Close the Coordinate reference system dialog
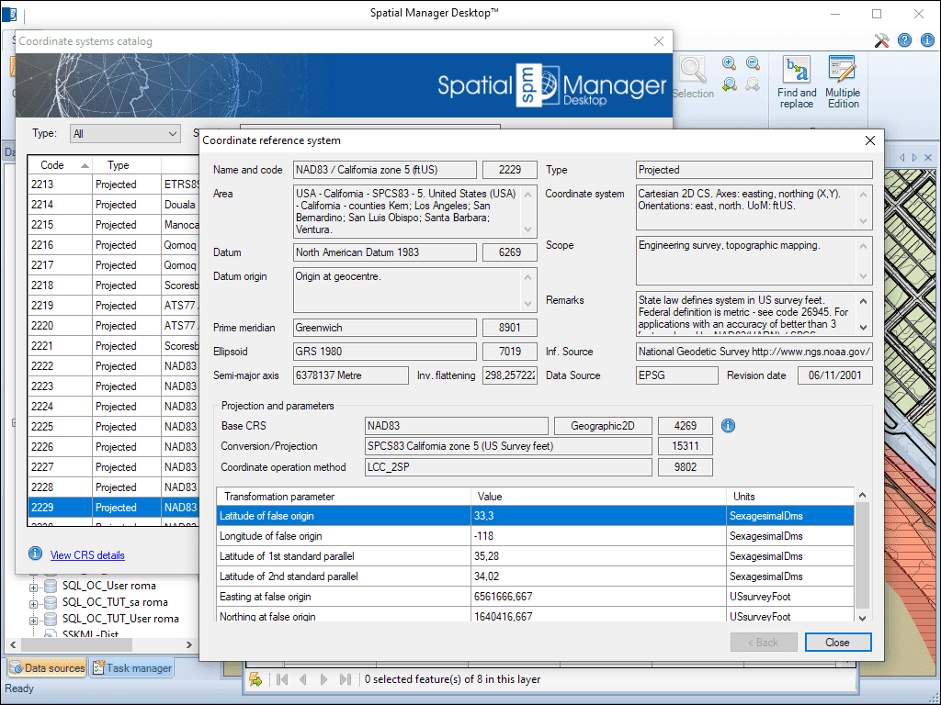Viewport: 941px width, 705px height. tap(869, 140)
